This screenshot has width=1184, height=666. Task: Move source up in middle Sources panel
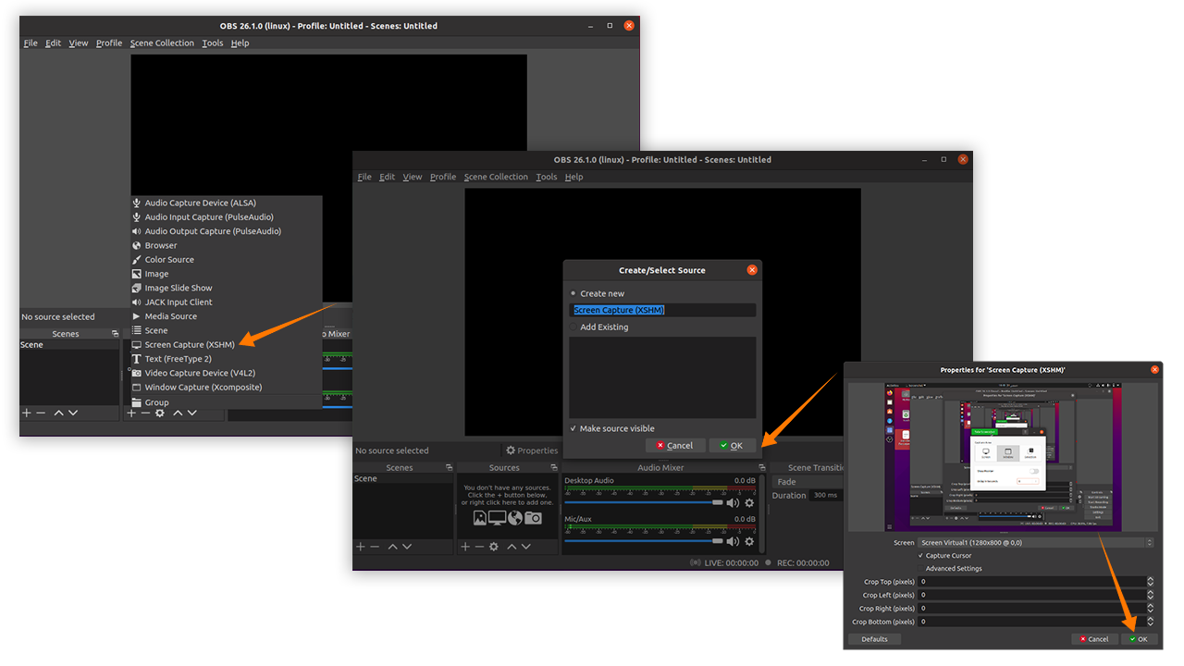(511, 547)
